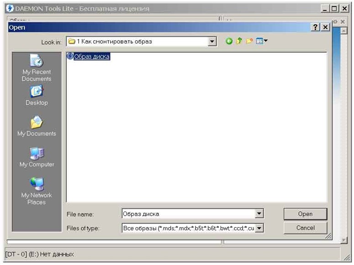
Task: Go to Desktop in places bar
Action: [x=37, y=95]
